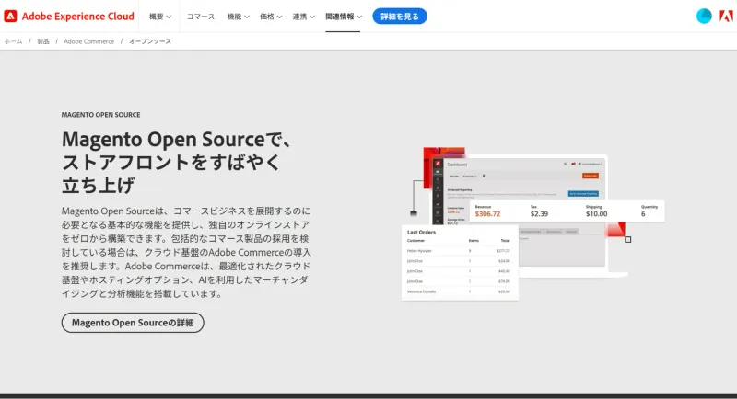Click the blue 詳細を見る button
The width and height of the screenshot is (737, 399).
coord(400,17)
